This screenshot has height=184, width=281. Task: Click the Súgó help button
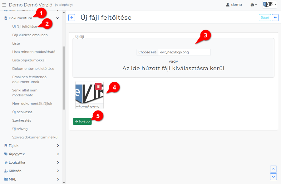pos(265,18)
